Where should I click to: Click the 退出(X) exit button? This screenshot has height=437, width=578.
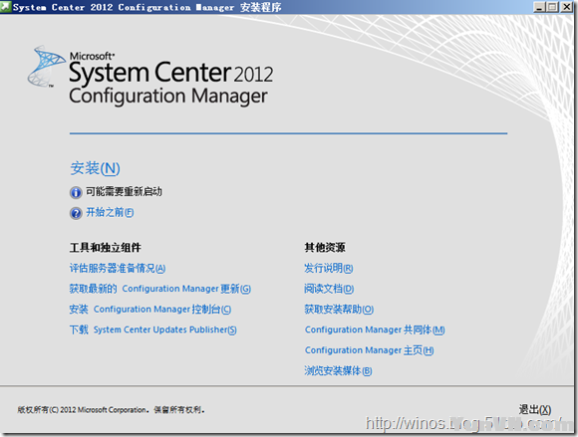pyautogui.click(x=535, y=409)
